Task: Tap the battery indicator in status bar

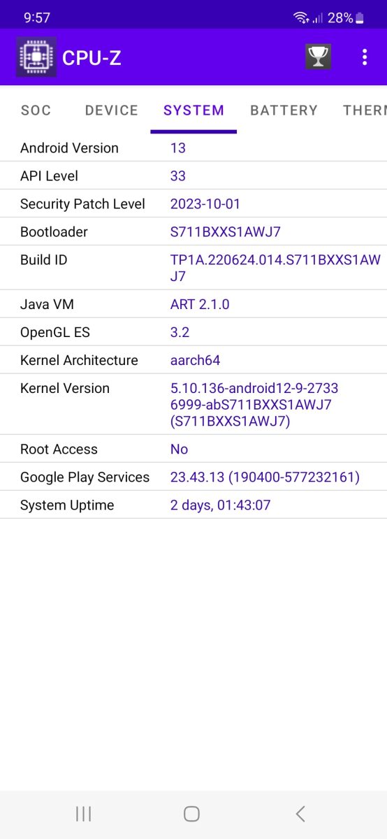Action: tap(360, 18)
